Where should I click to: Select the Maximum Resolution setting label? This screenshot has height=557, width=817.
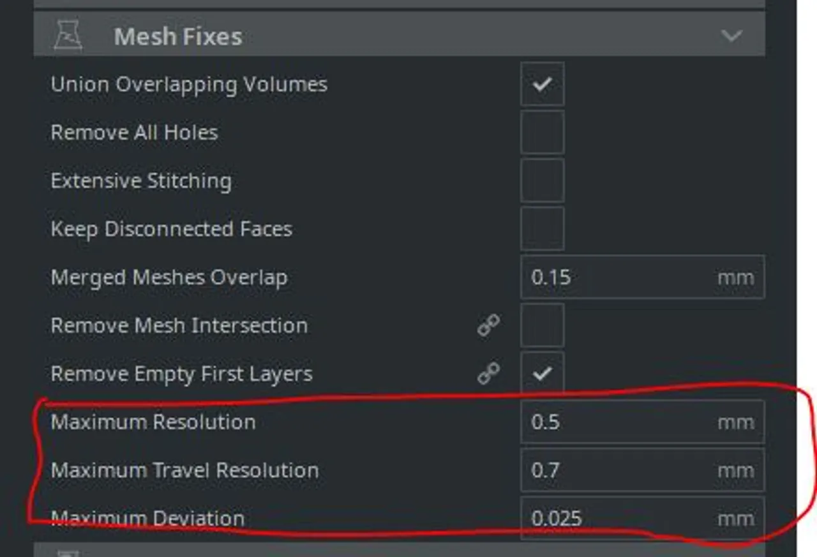(x=153, y=422)
